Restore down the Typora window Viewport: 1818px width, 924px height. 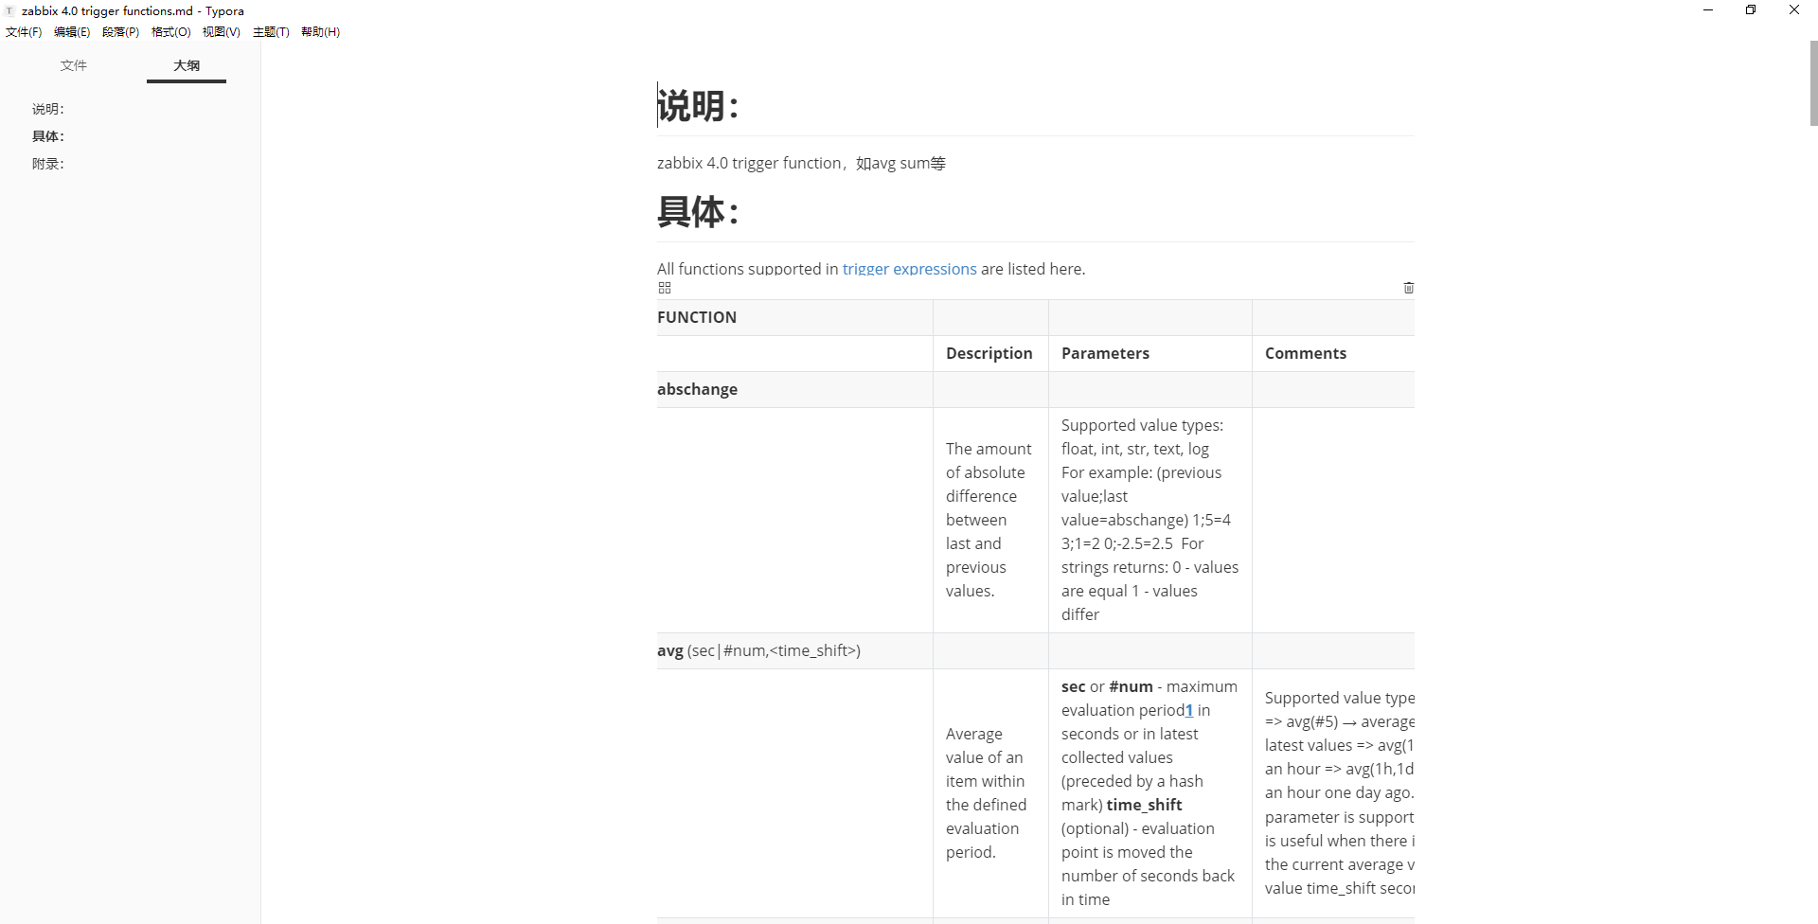click(x=1751, y=10)
